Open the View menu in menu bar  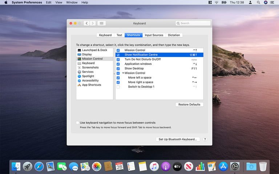pos(58,3)
